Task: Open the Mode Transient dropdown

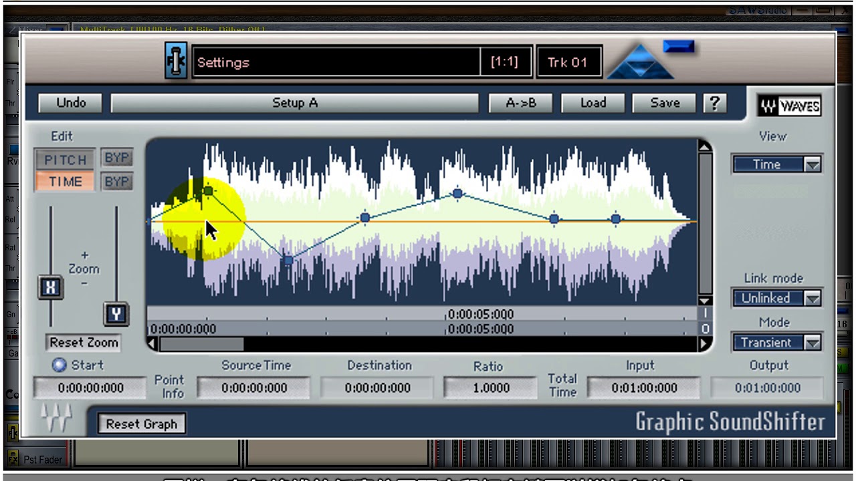Action: 777,343
